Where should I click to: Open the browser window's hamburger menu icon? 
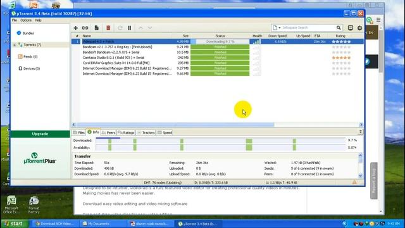pyautogui.click(x=378, y=20)
